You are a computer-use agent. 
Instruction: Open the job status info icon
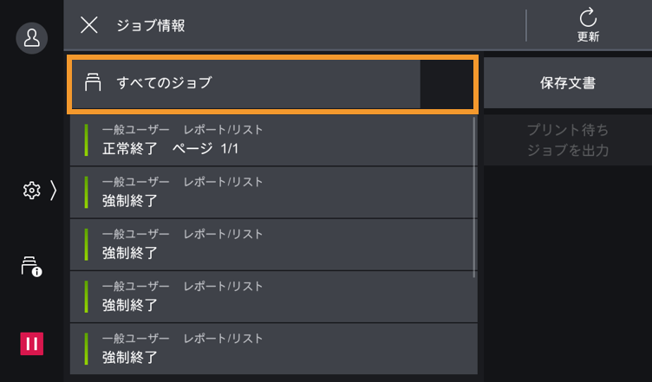31,267
